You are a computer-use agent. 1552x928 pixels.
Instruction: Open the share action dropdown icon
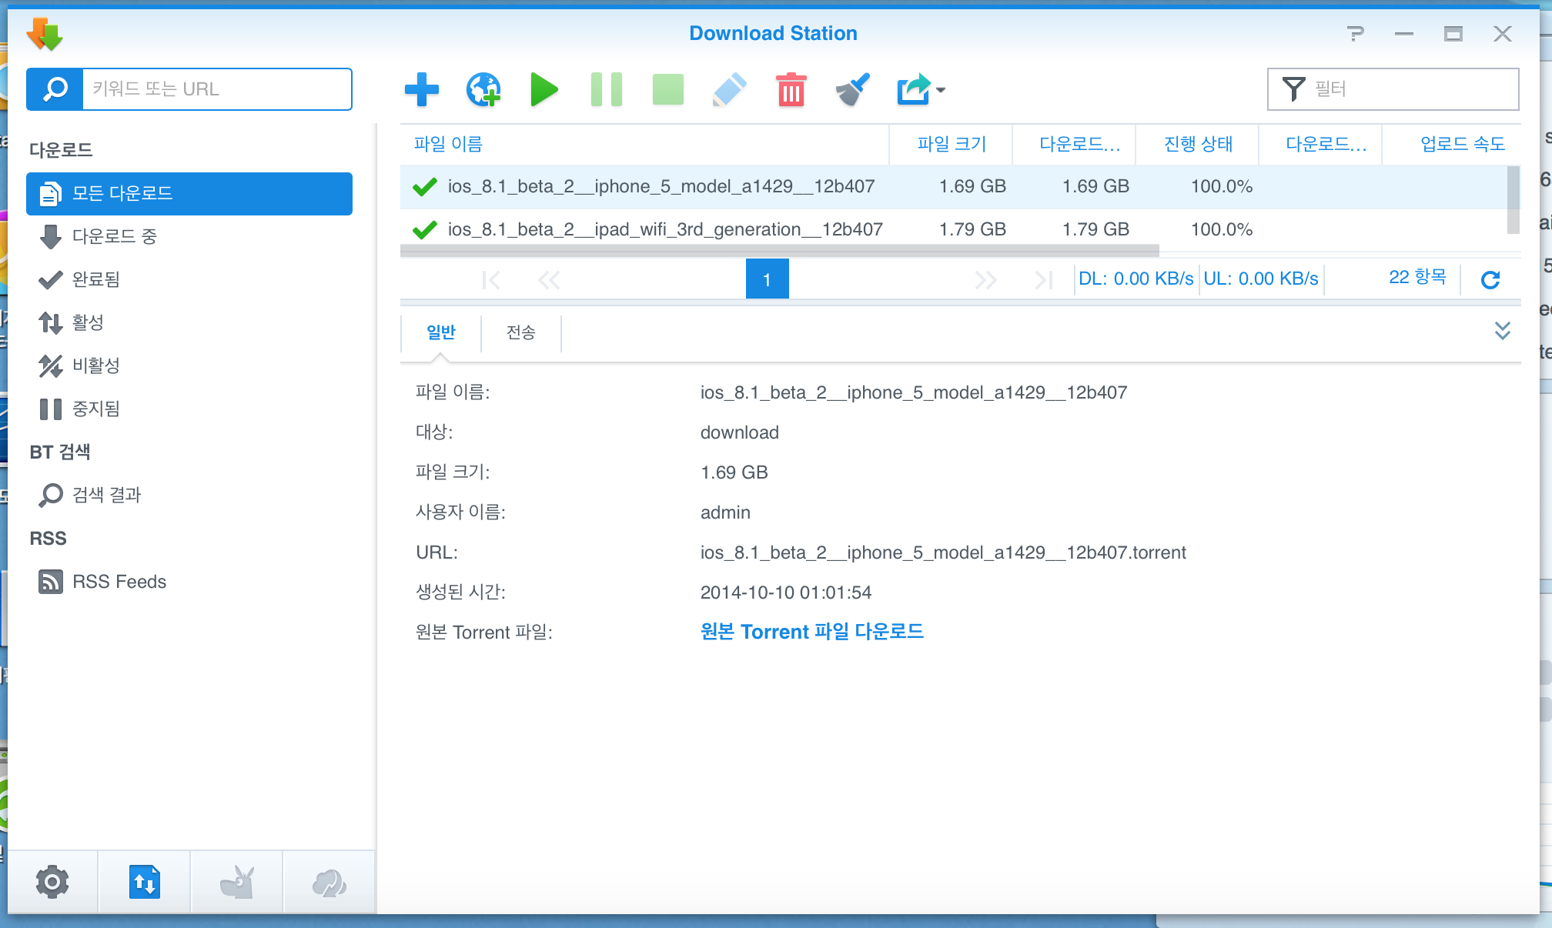[x=921, y=89]
